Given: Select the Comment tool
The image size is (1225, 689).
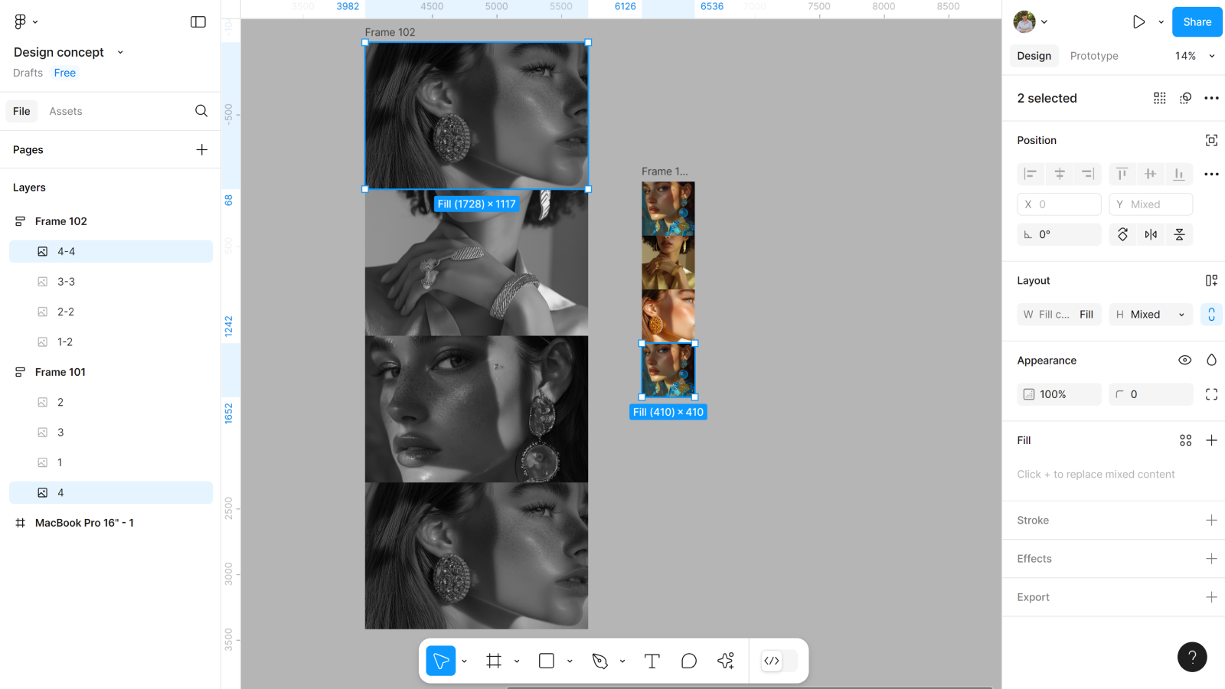Looking at the screenshot, I should (689, 661).
